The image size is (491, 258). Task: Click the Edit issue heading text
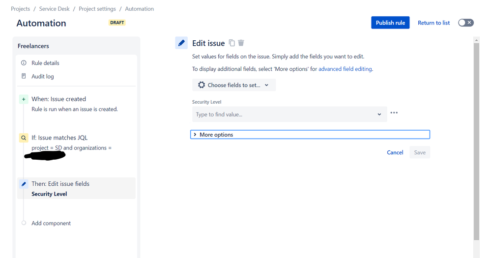208,43
